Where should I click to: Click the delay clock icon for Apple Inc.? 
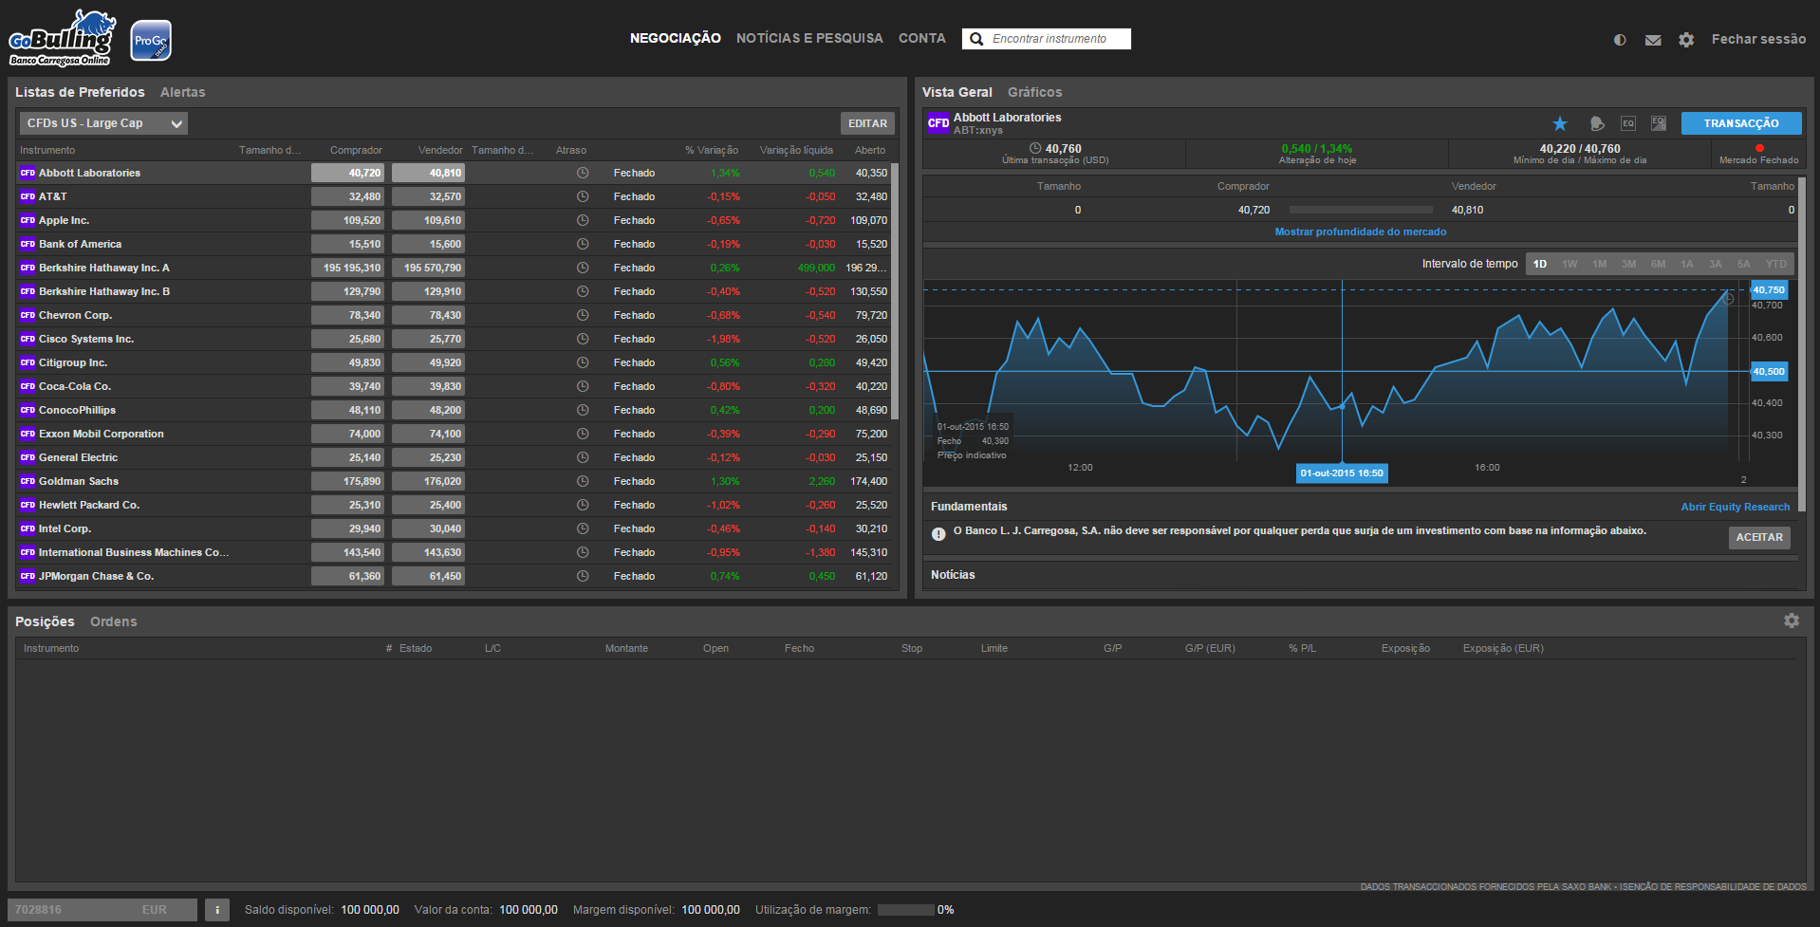pyautogui.click(x=583, y=220)
